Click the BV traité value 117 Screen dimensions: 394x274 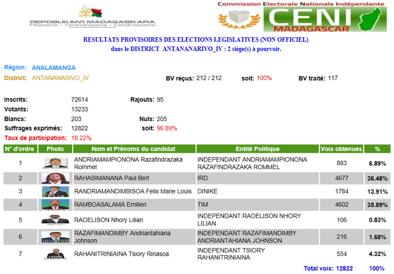[x=333, y=78]
